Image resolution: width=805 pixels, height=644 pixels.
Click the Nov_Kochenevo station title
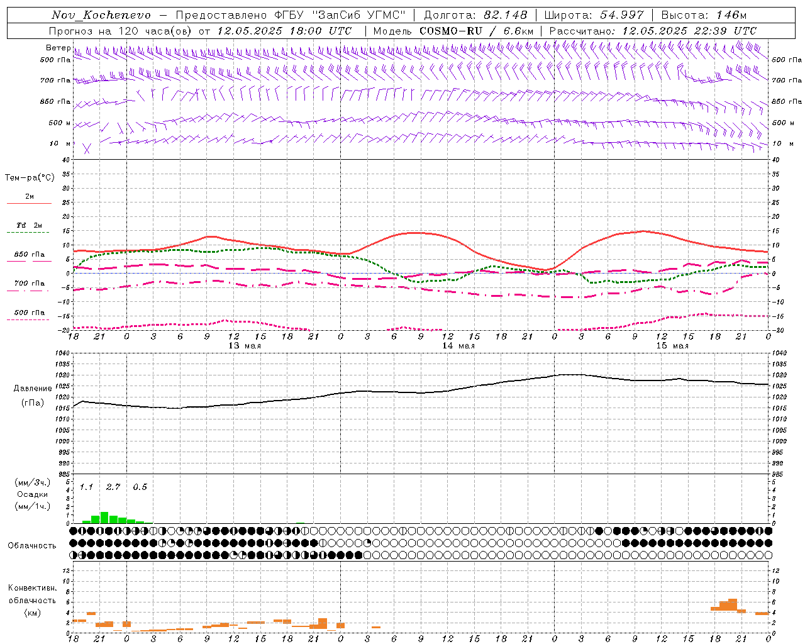[x=101, y=15]
